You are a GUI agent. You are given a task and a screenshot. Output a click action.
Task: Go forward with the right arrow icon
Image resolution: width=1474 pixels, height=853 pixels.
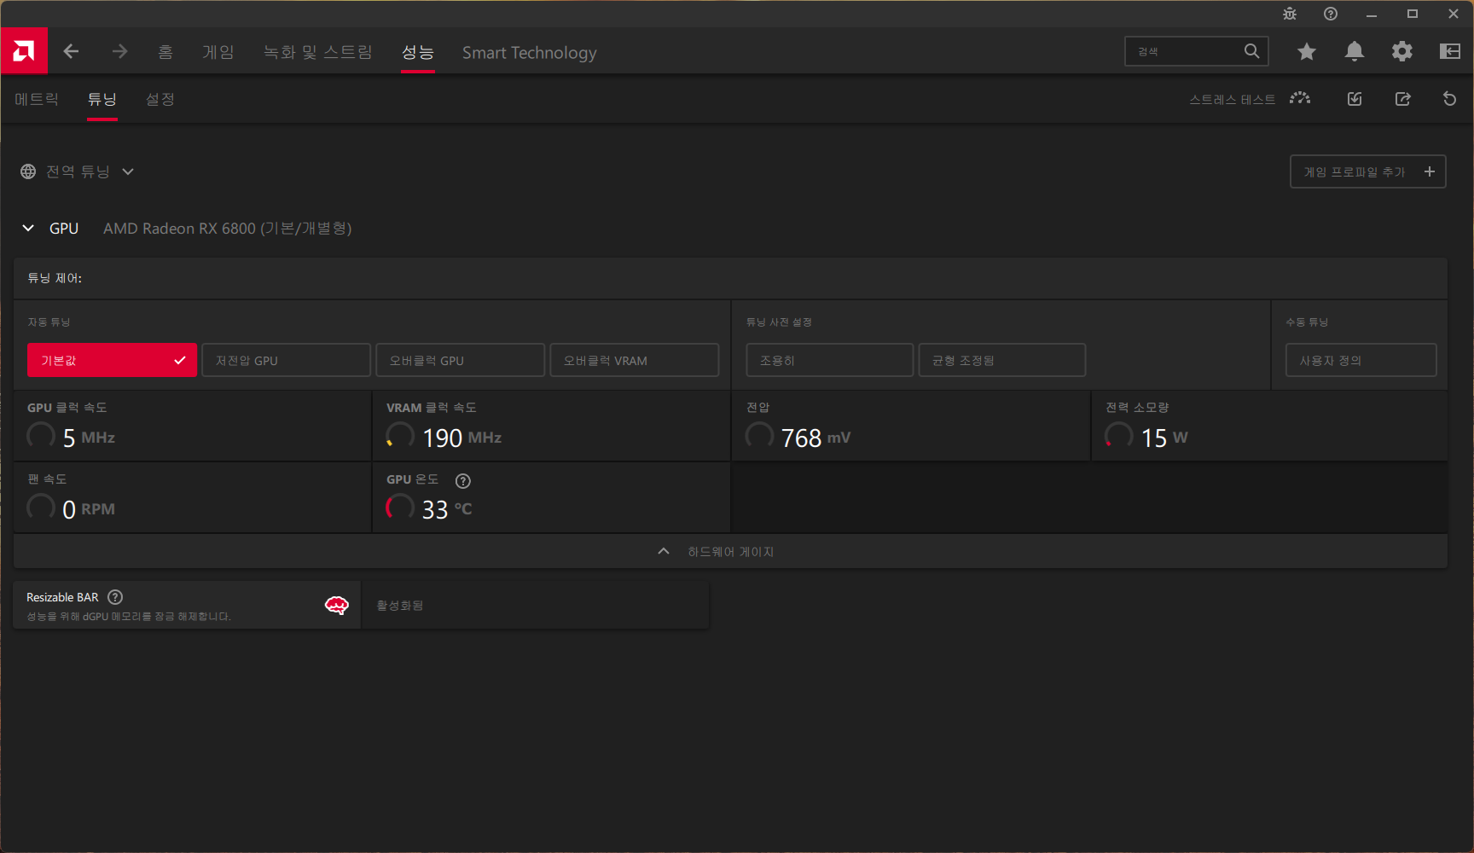pyautogui.click(x=119, y=52)
